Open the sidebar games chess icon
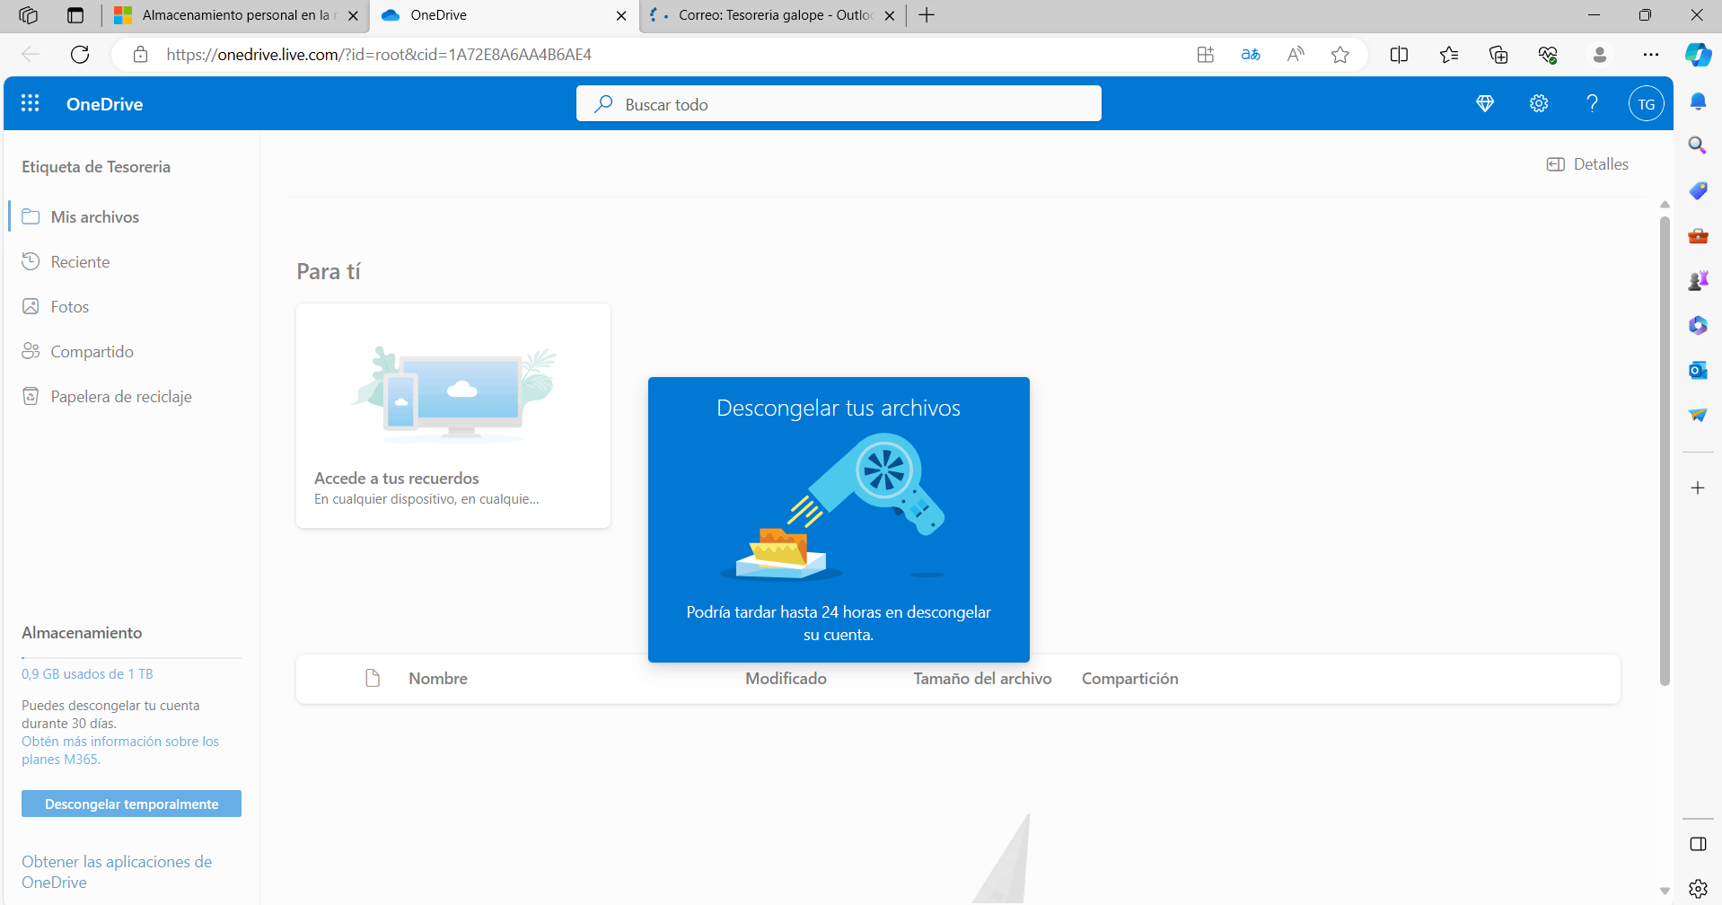Screen dimensions: 1722x905 [1698, 280]
